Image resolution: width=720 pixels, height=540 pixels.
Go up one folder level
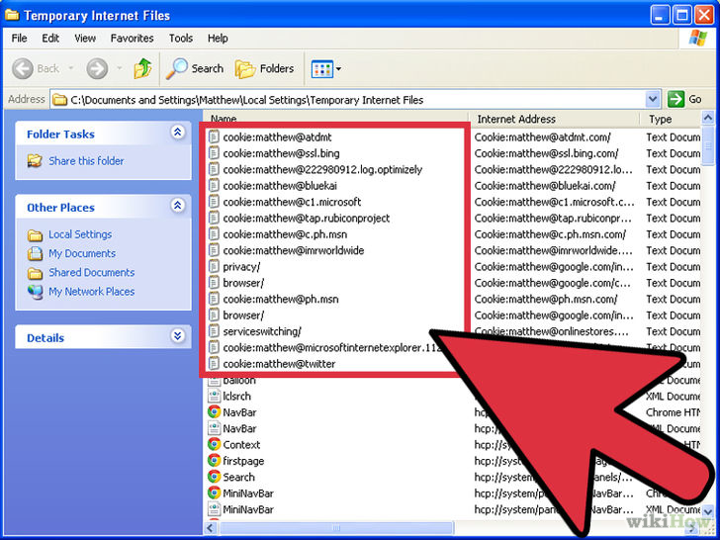[x=142, y=69]
